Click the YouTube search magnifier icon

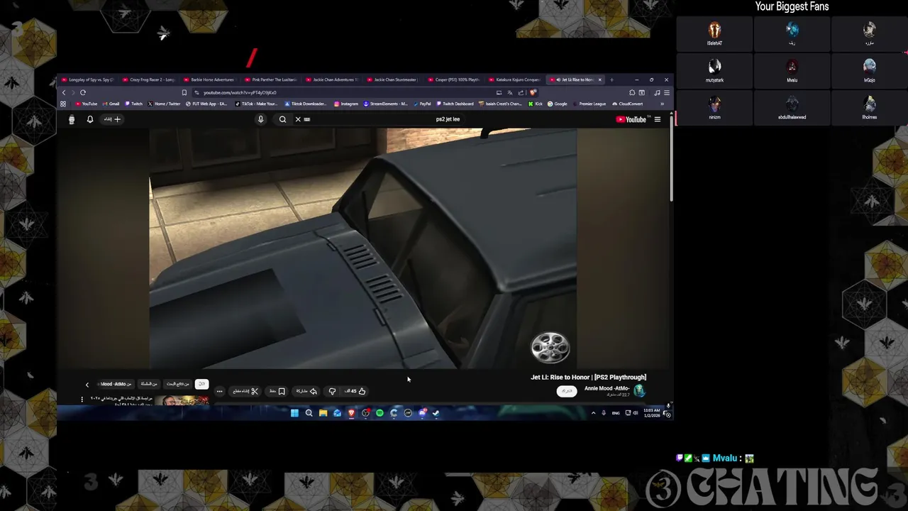[x=282, y=119]
